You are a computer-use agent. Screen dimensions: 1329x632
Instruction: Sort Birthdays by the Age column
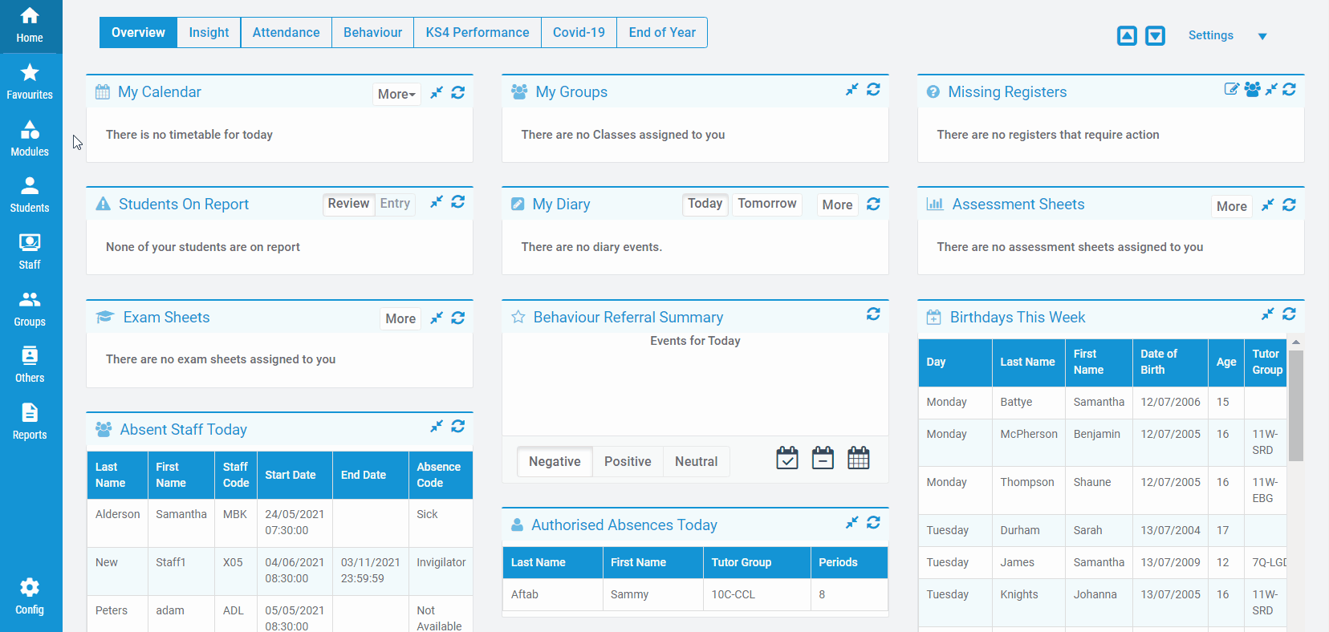[x=1226, y=362]
